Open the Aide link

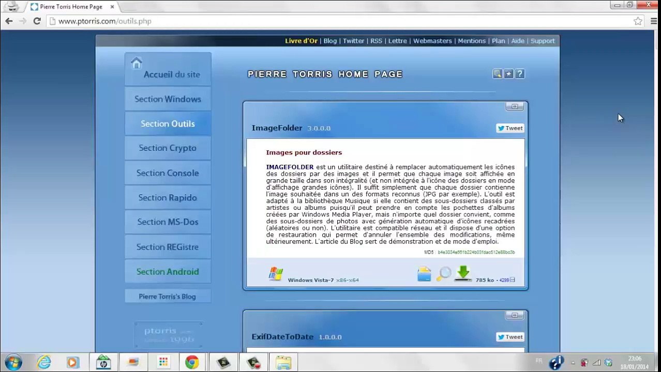(x=518, y=41)
